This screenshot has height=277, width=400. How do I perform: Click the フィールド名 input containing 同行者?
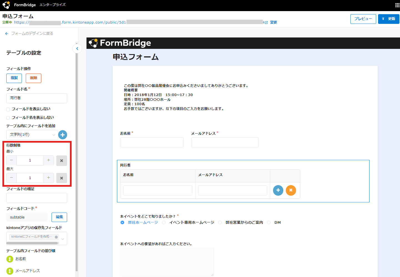pyautogui.click(x=37, y=98)
